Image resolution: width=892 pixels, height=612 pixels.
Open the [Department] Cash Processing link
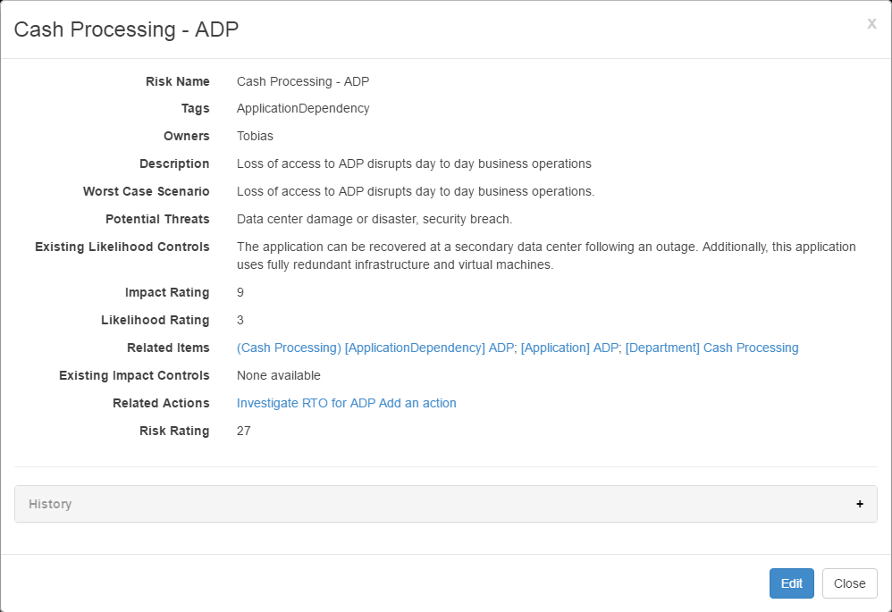(711, 348)
